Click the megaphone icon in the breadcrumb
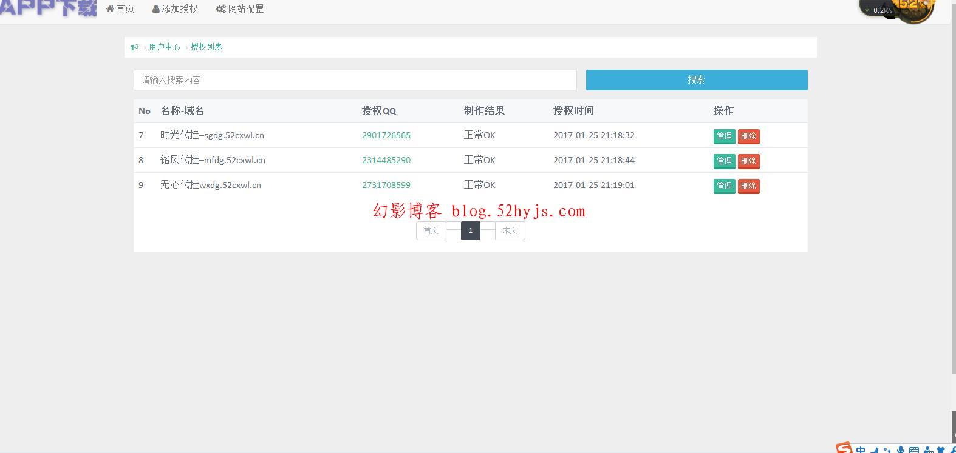The height and width of the screenshot is (453, 956). [x=135, y=47]
